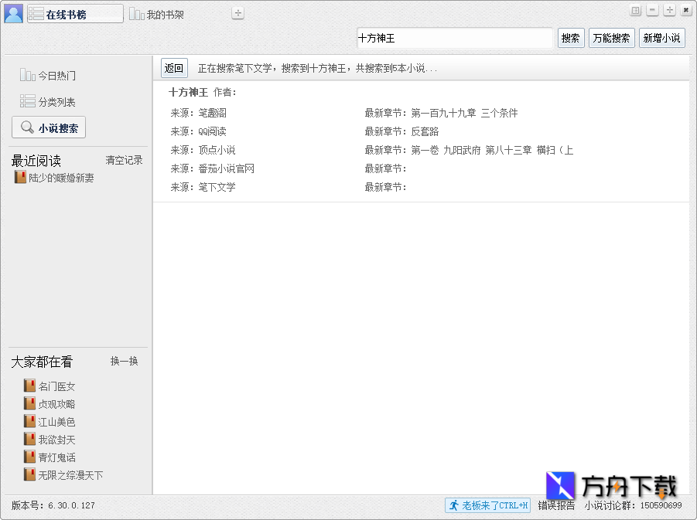Screen dimensions: 697x520
Task: Switch to 我的书架 tab
Action: click(157, 14)
